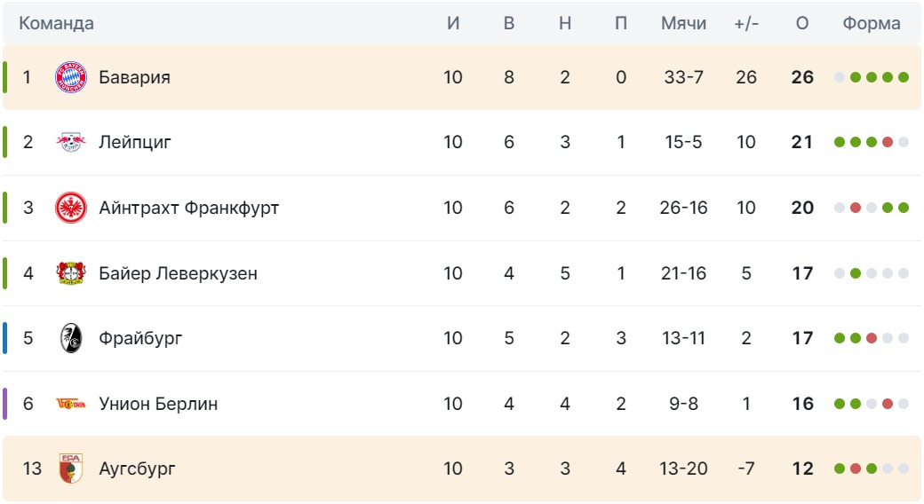
Task: Click the red form dot for Лейпциг
Action: (888, 142)
